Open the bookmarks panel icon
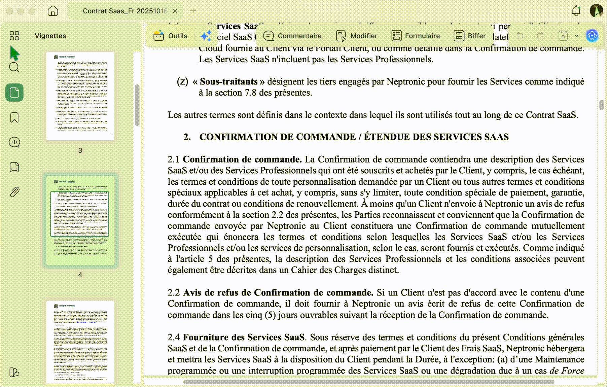The height and width of the screenshot is (387, 607). pyautogui.click(x=14, y=117)
